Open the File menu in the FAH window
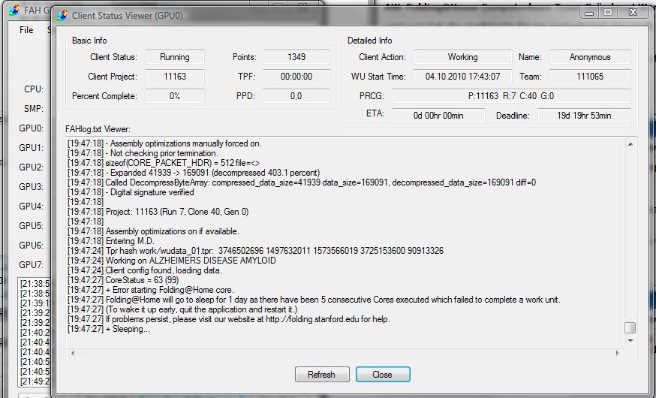This screenshot has height=398, width=656. (26, 30)
